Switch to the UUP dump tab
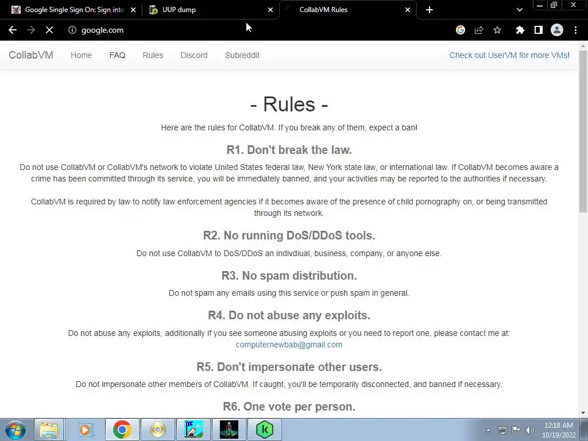This screenshot has width=588, height=441. point(211,10)
